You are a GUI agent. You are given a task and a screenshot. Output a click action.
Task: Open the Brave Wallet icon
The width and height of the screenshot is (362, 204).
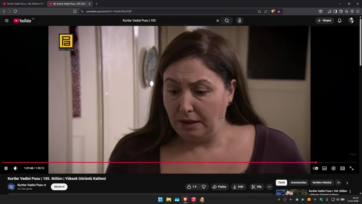click(x=341, y=11)
